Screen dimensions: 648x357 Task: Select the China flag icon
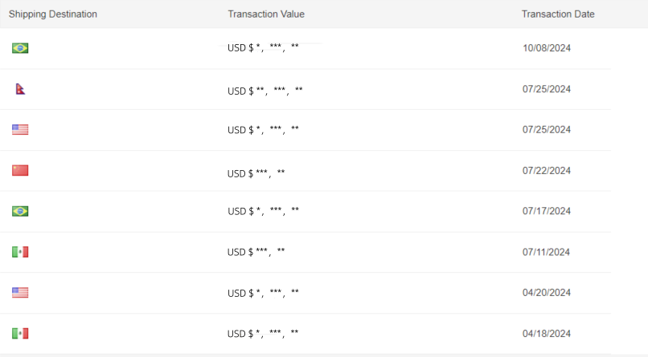[20, 170]
